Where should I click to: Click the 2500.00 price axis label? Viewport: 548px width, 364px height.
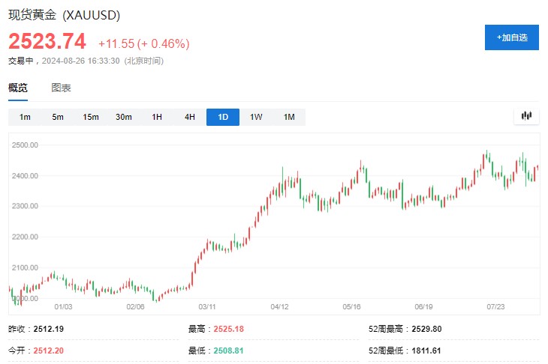25,145
